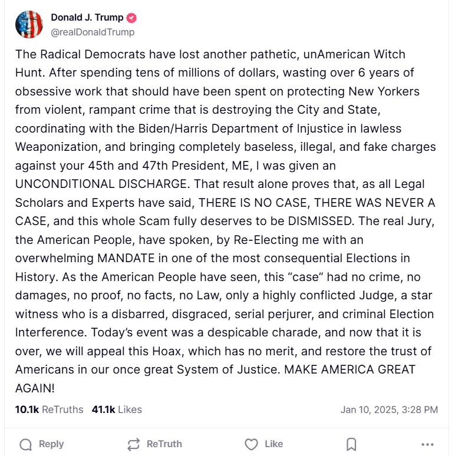Screen dimensions: 455x456
Task: Toggle the bookmark icon on this post
Action: click(x=351, y=444)
